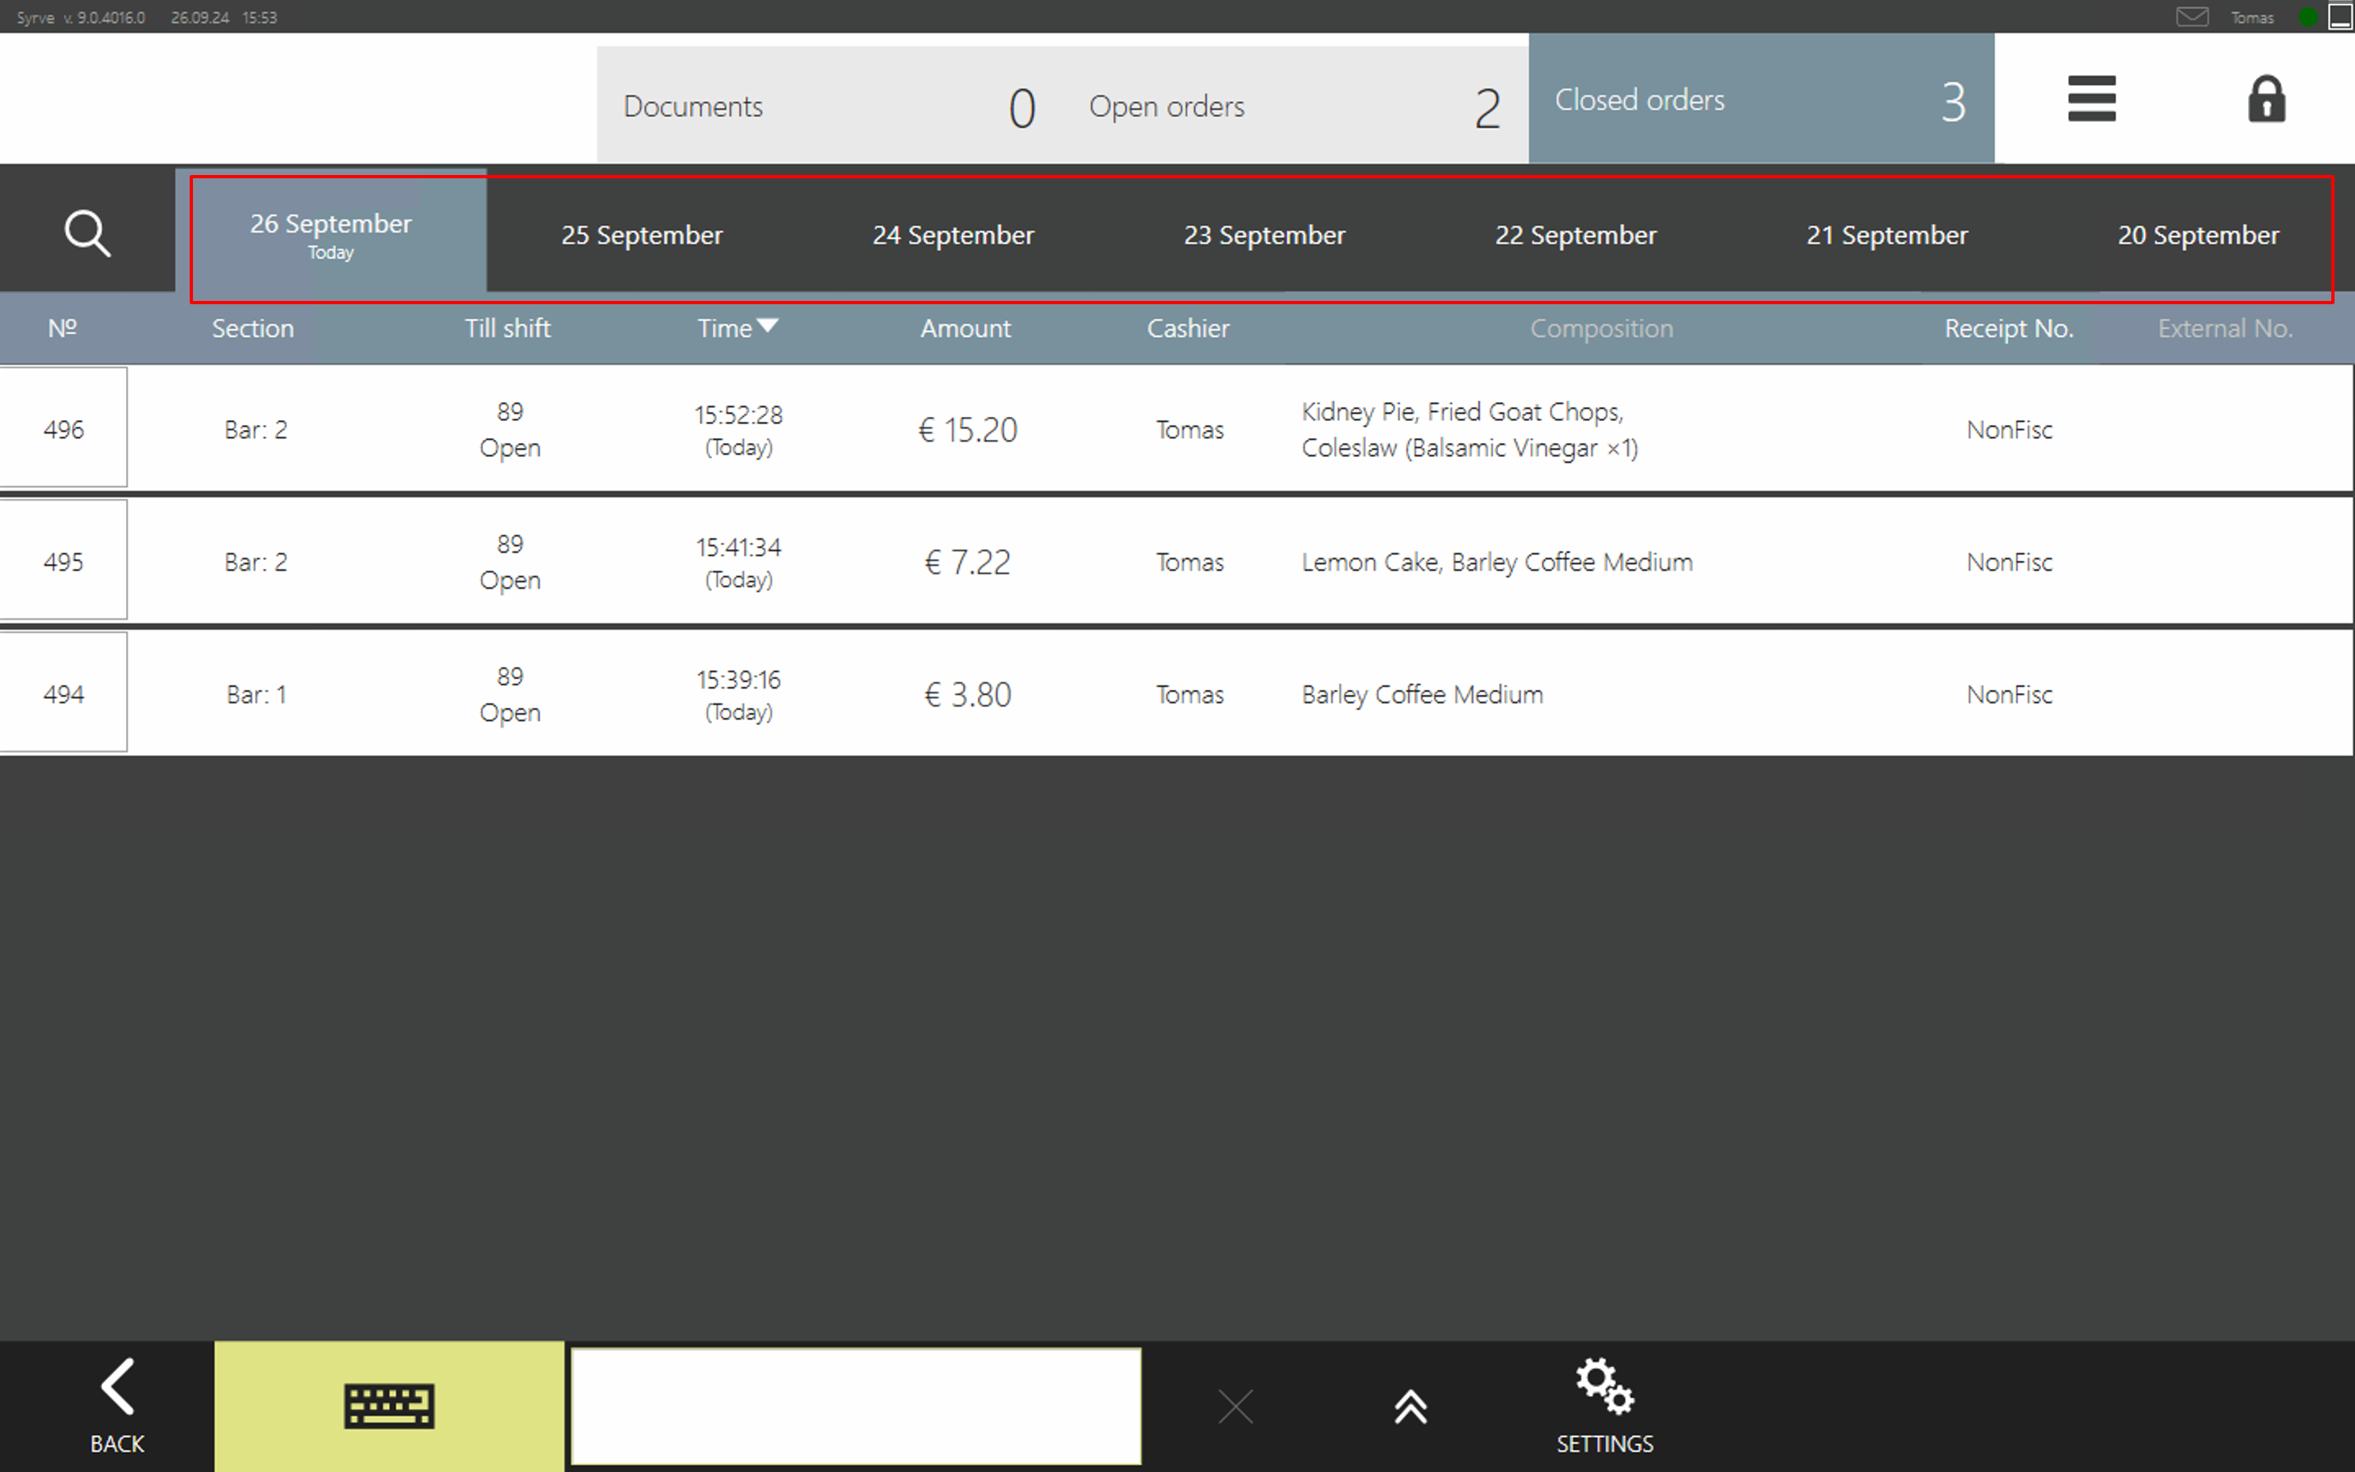Open the hamburger menu icon

(x=2091, y=99)
